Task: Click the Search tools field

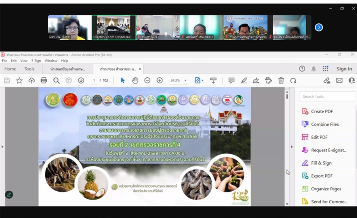Action: (327, 96)
